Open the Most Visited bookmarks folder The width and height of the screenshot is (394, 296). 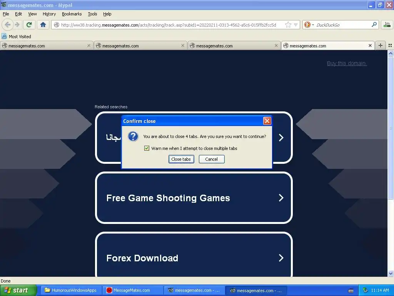click(16, 37)
